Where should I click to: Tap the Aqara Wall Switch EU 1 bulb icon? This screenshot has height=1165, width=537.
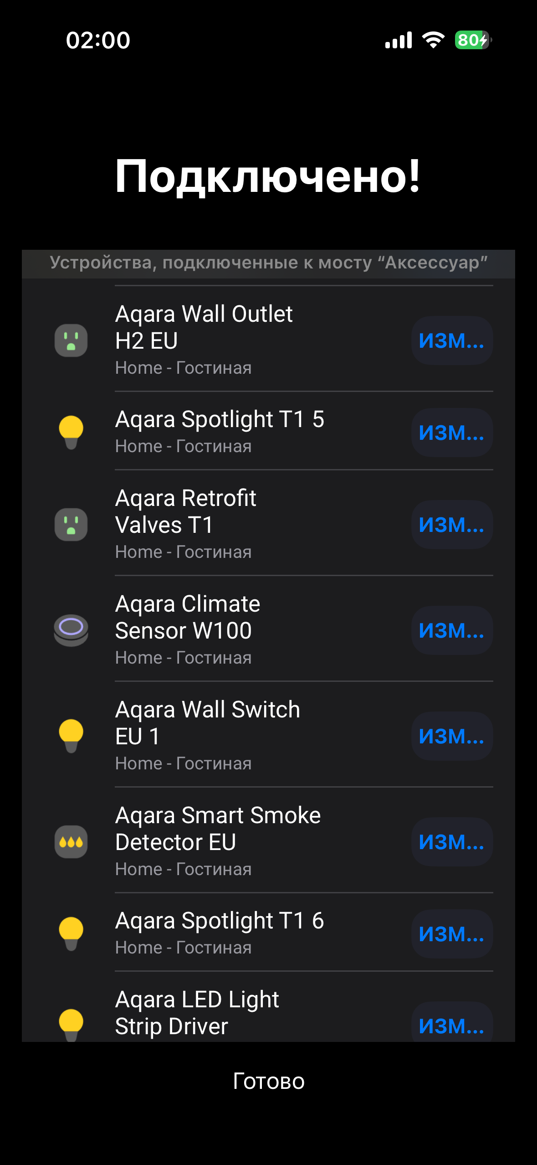[71, 736]
